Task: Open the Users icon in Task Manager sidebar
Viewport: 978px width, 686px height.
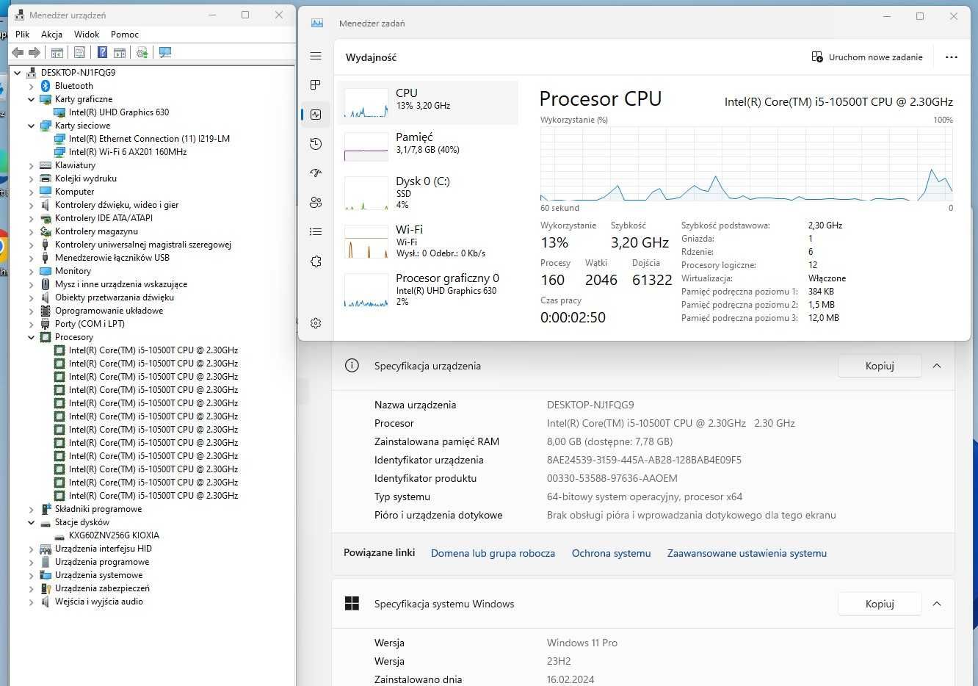Action: click(316, 203)
